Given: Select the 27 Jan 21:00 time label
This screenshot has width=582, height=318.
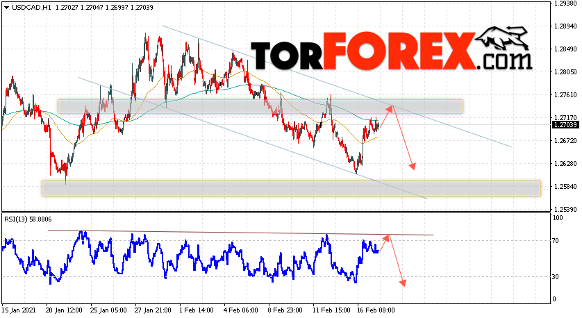Looking at the screenshot, I should click(153, 310).
